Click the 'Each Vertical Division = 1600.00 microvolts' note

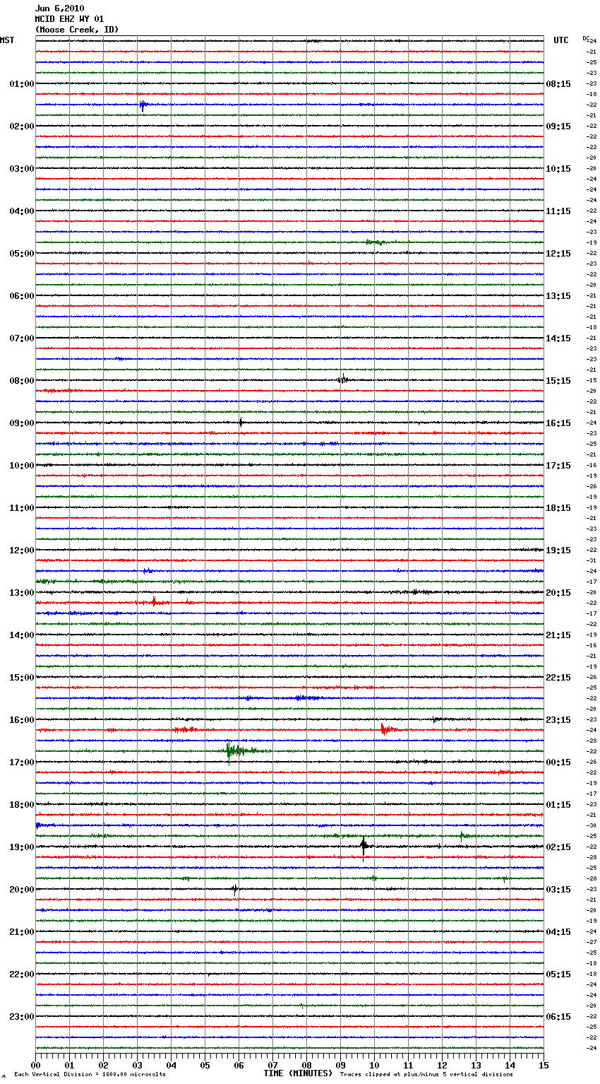pyautogui.click(x=90, y=1075)
